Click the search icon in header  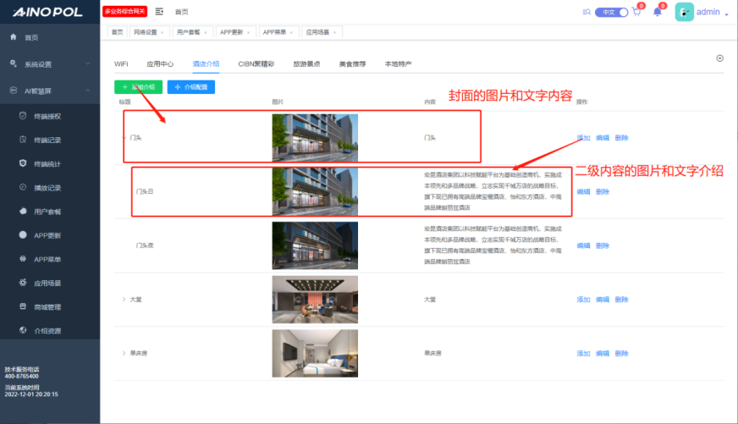587,12
